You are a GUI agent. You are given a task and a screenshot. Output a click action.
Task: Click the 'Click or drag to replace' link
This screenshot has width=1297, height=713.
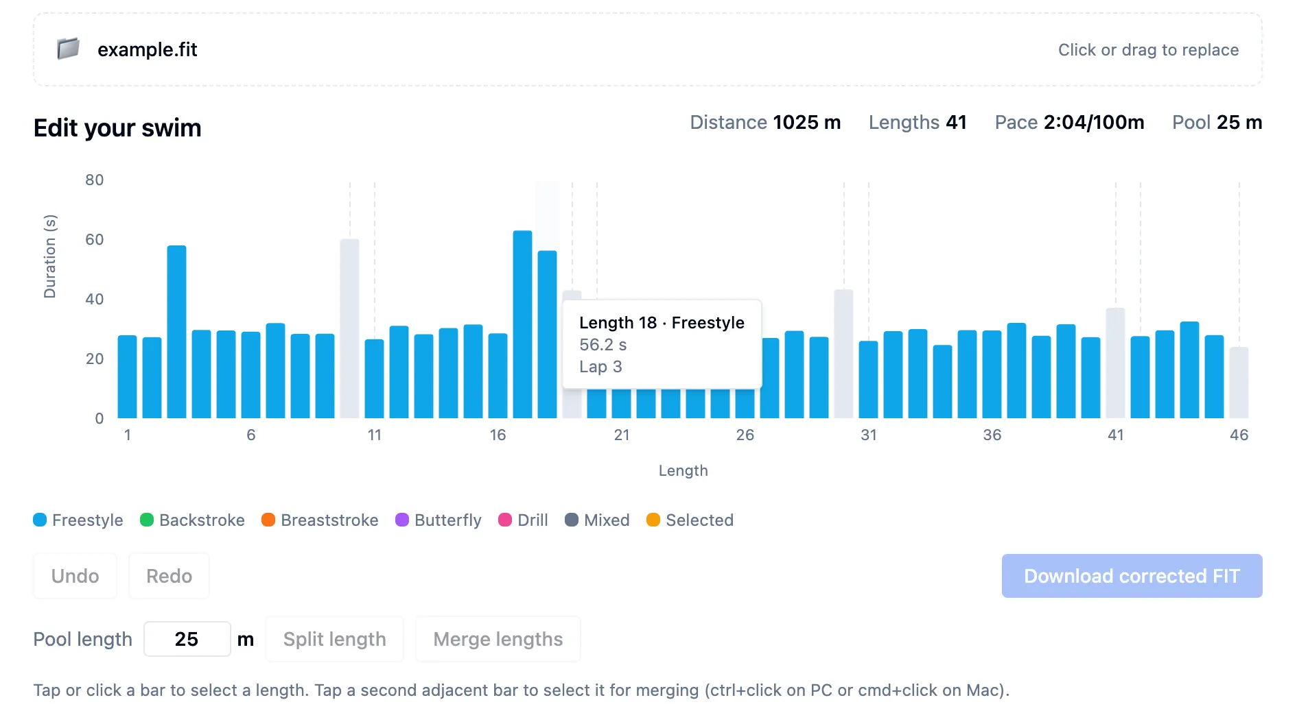click(1148, 49)
